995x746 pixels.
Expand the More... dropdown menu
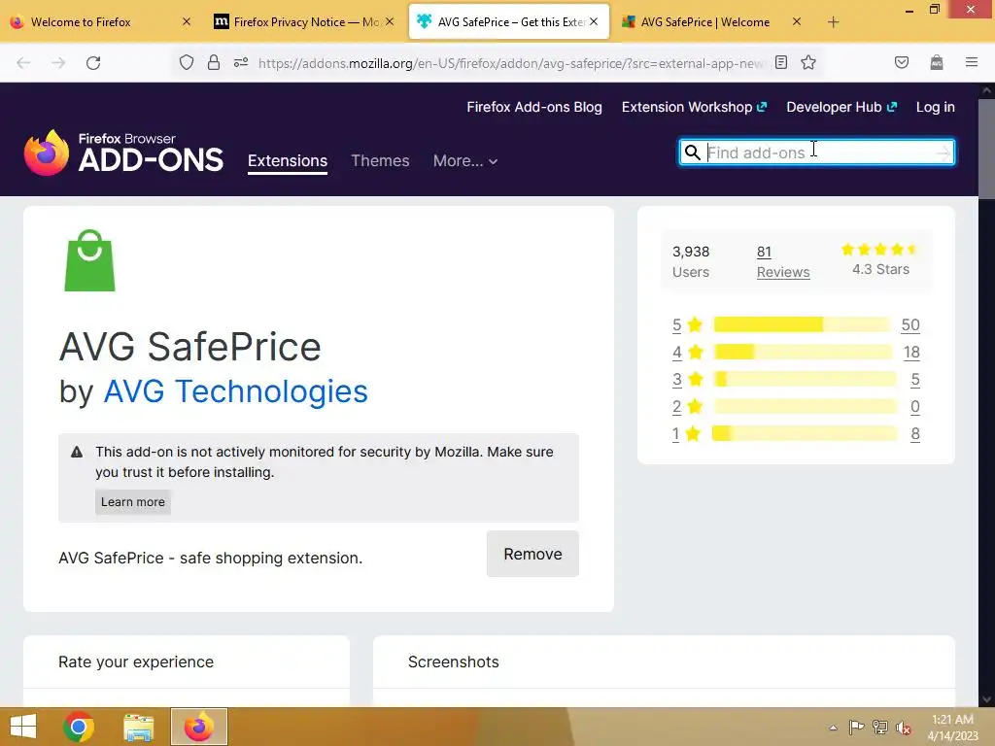pos(465,161)
